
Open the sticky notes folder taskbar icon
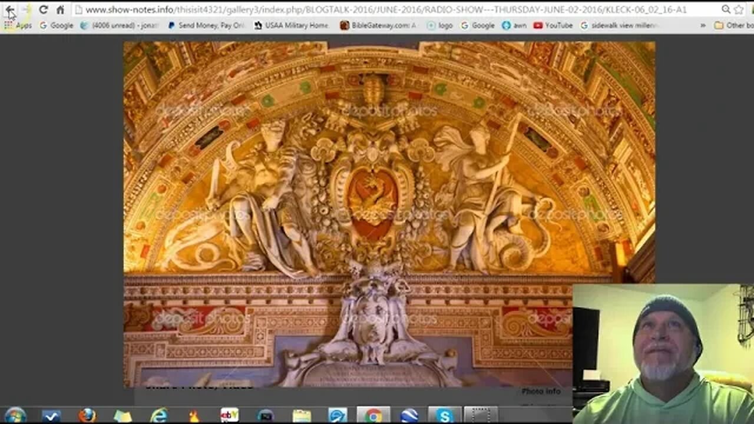pos(123,416)
